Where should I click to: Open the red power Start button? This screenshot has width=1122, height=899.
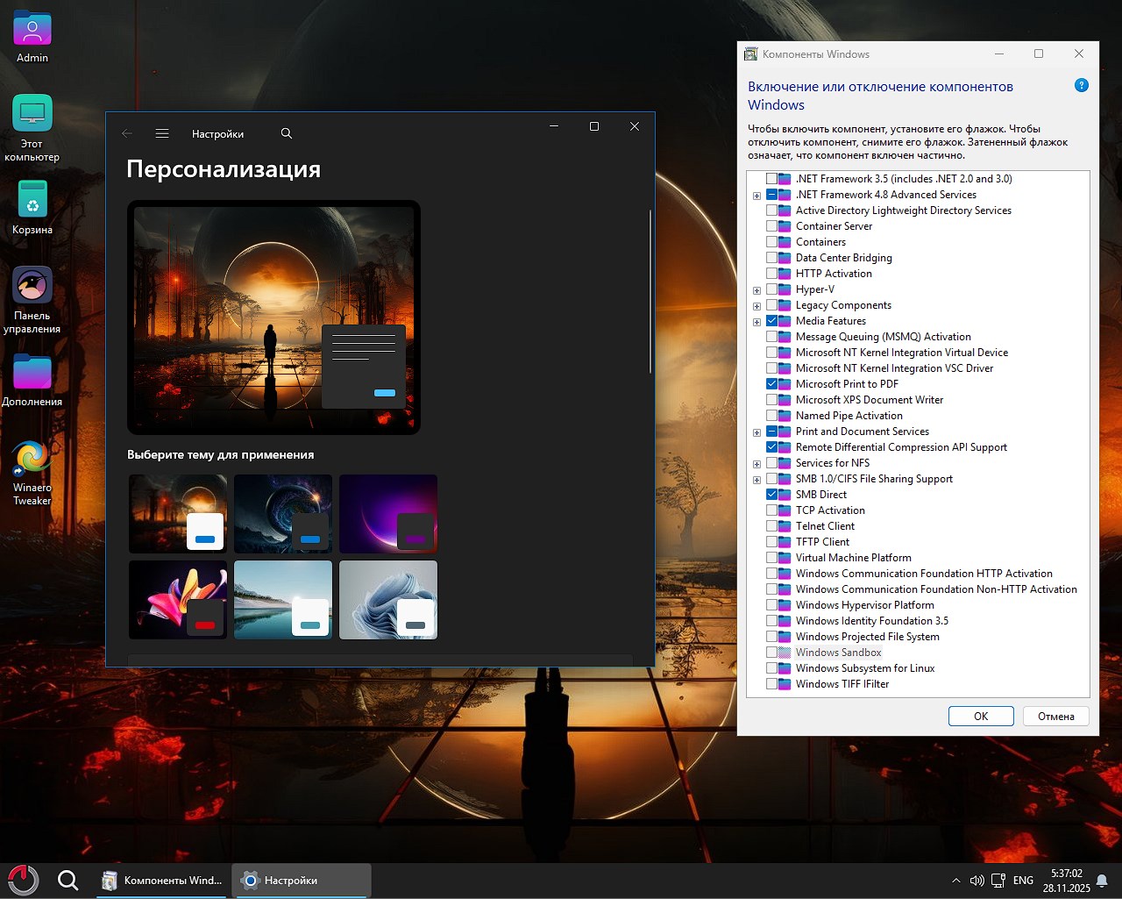coord(24,880)
